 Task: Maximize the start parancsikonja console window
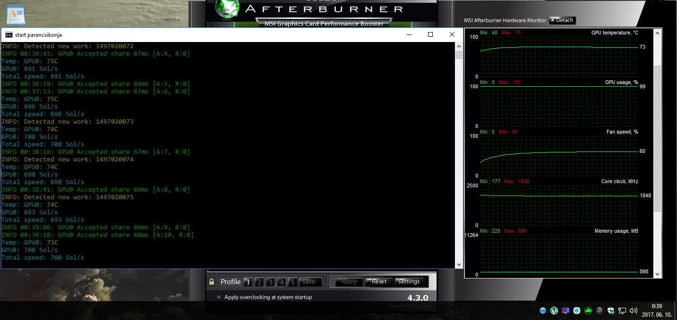tap(430, 34)
